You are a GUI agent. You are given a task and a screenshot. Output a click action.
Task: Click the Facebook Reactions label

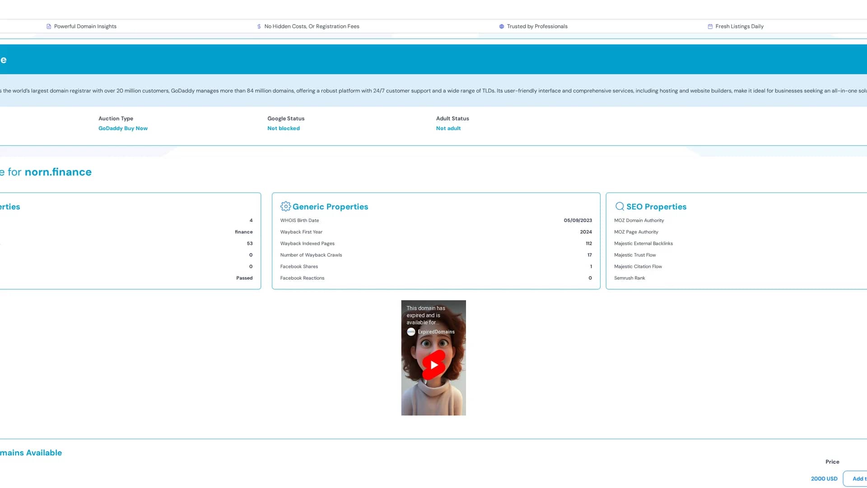pyautogui.click(x=302, y=278)
